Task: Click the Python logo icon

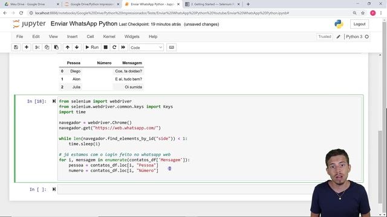Action: 339,24
